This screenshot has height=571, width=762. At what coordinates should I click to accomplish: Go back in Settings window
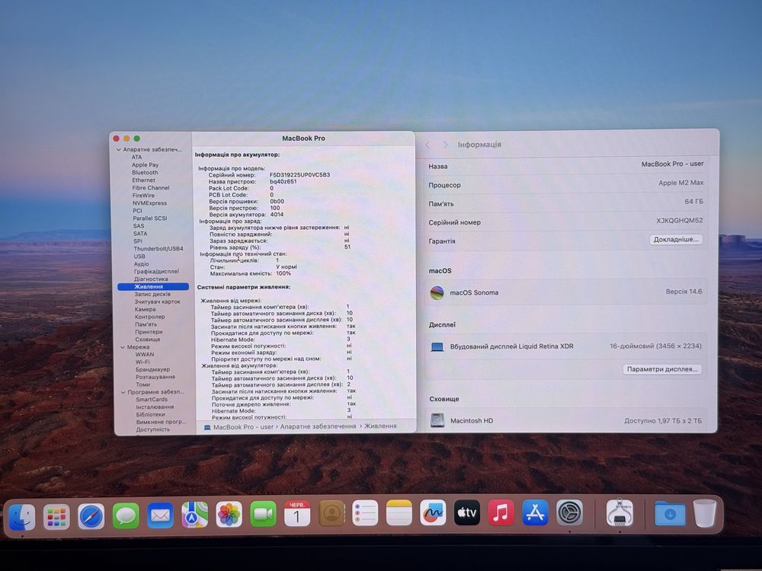point(428,145)
